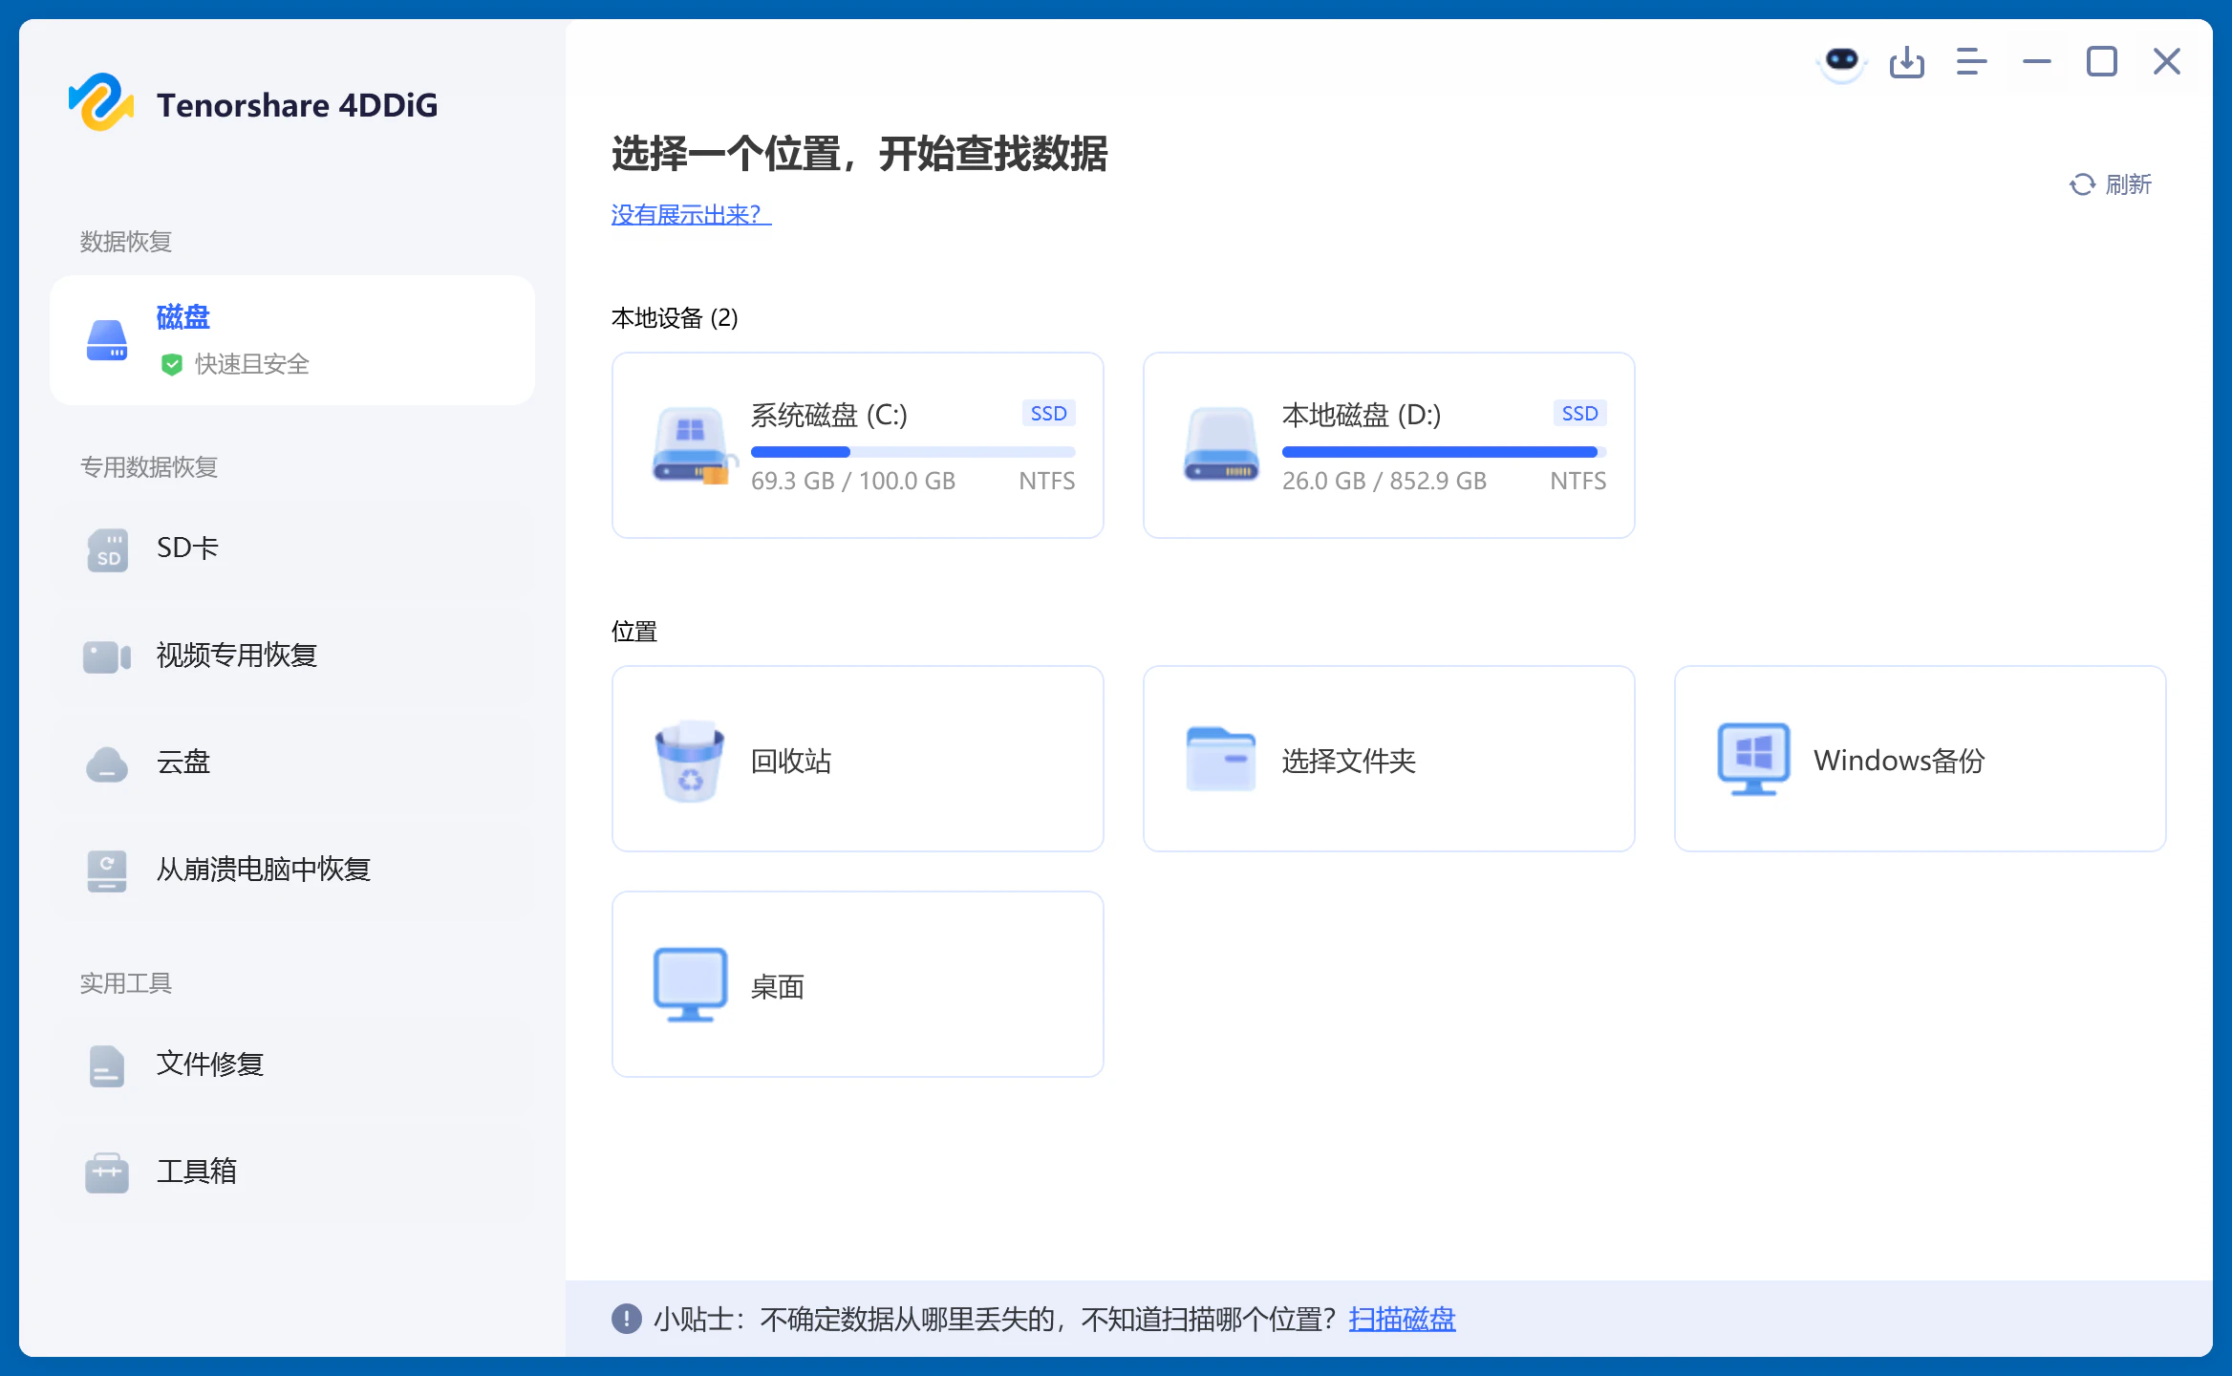Open the hamburger menu icon
The width and height of the screenshot is (2232, 1376).
[x=1971, y=62]
